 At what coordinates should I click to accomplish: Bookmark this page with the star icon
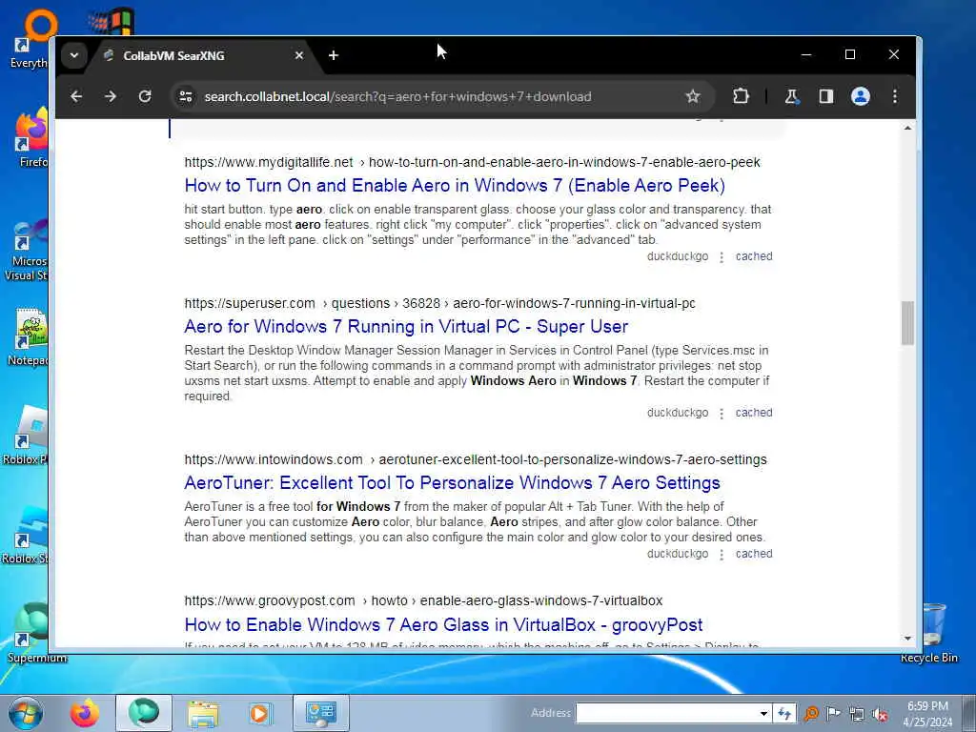pyautogui.click(x=693, y=96)
